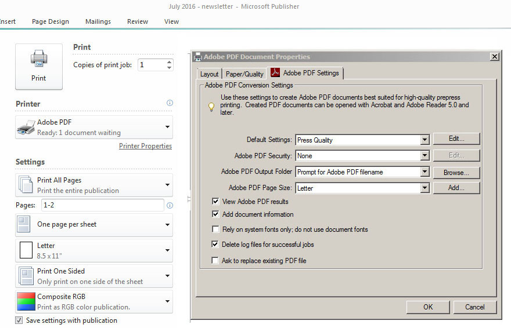Enable Rely on system fonts only

click(x=216, y=229)
